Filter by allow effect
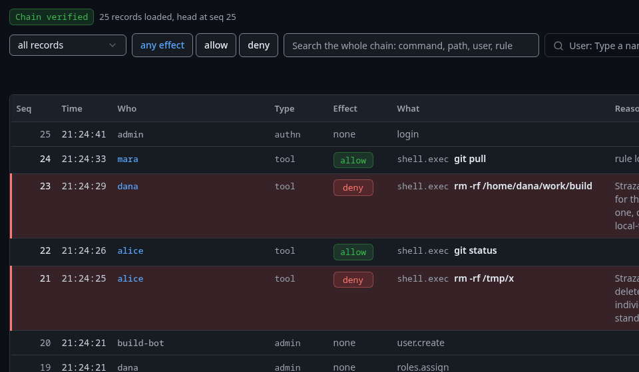The height and width of the screenshot is (372, 639). pos(216,45)
